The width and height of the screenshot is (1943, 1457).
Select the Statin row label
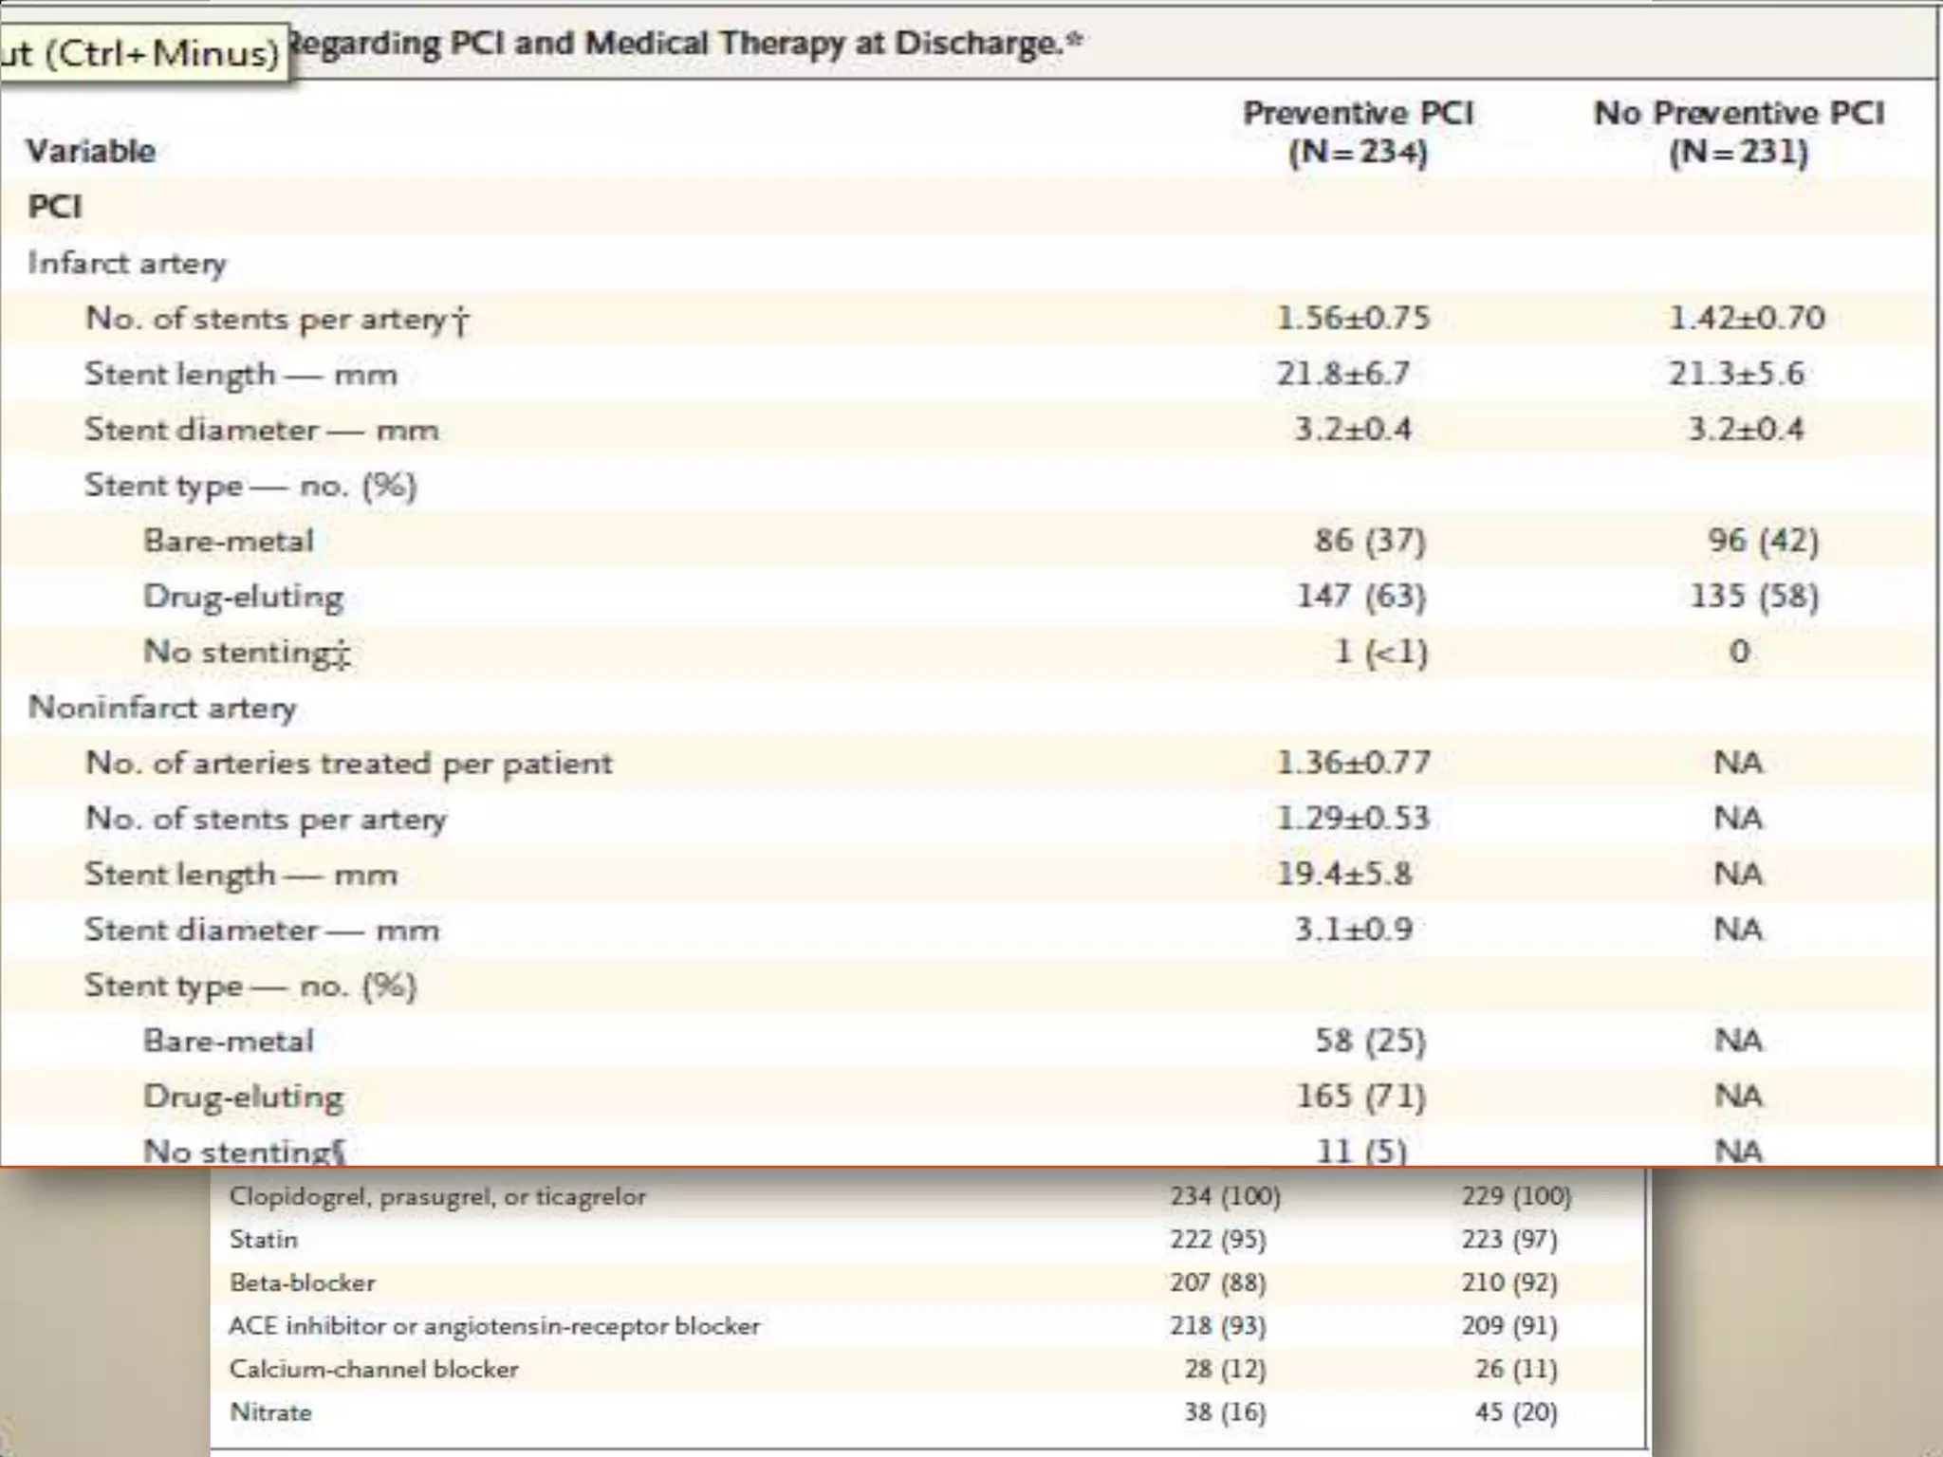pyautogui.click(x=264, y=1240)
